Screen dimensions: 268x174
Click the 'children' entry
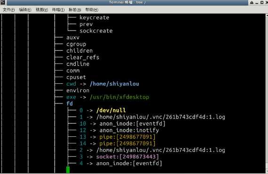[x=79, y=51]
